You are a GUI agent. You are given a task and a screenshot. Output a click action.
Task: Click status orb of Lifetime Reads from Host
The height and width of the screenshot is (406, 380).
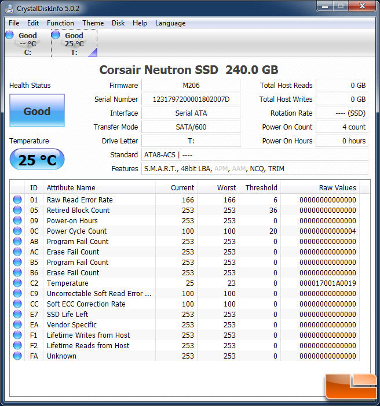coord(17,345)
